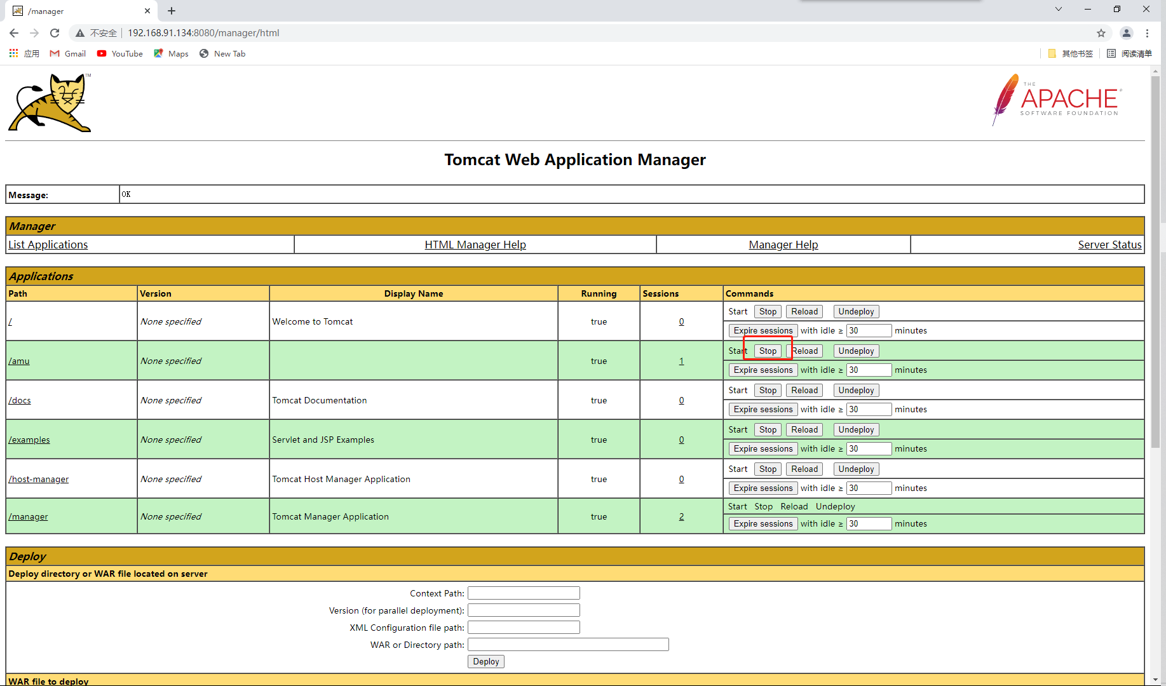This screenshot has width=1166, height=686.
Task: Stop the Welcome to Tomcat application
Action: pyautogui.click(x=768, y=311)
